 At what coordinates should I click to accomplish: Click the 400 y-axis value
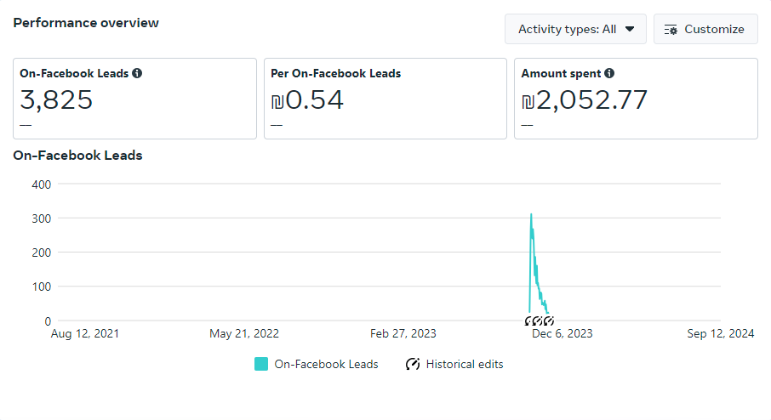click(x=42, y=184)
